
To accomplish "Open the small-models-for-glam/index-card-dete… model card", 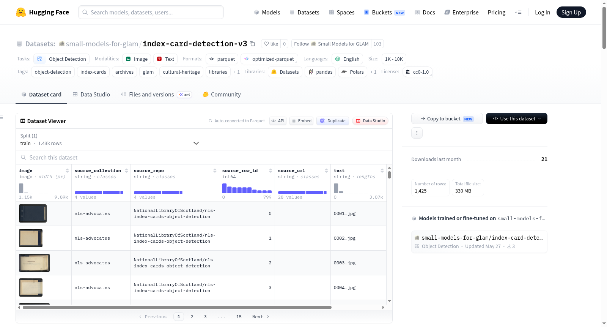I will [x=479, y=242].
